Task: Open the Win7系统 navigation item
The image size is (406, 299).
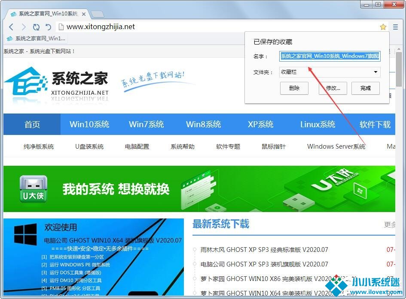Action: pos(147,124)
